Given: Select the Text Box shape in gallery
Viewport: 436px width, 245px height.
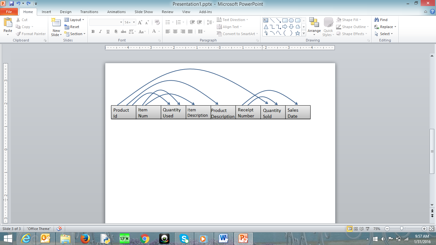Looking at the screenshot, I should tap(266, 20).
